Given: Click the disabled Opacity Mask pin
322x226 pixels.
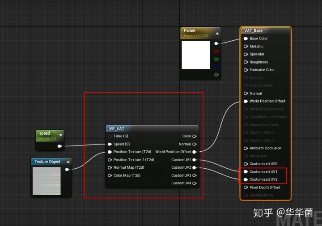Looking at the screenshot, I should click(246, 85).
